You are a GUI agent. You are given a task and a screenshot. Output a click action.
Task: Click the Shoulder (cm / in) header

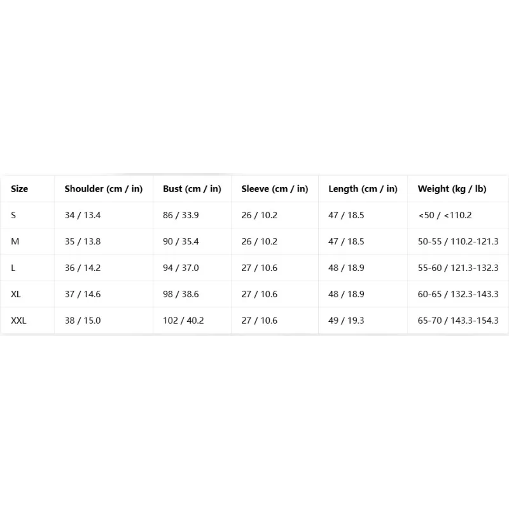[104, 189]
